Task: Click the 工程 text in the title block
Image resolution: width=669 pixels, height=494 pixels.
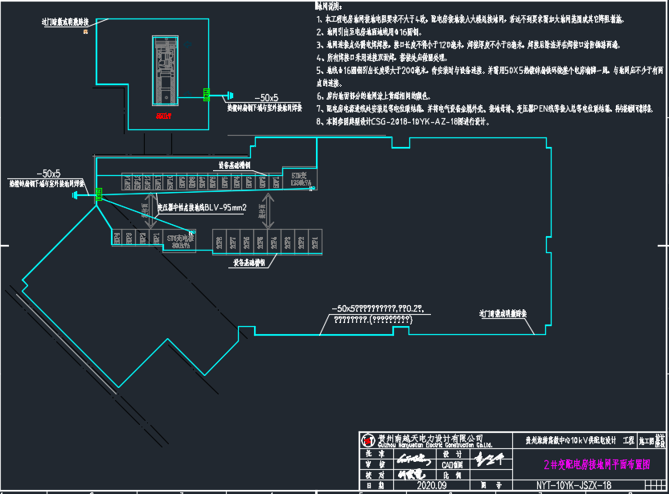Action: pos(629,440)
